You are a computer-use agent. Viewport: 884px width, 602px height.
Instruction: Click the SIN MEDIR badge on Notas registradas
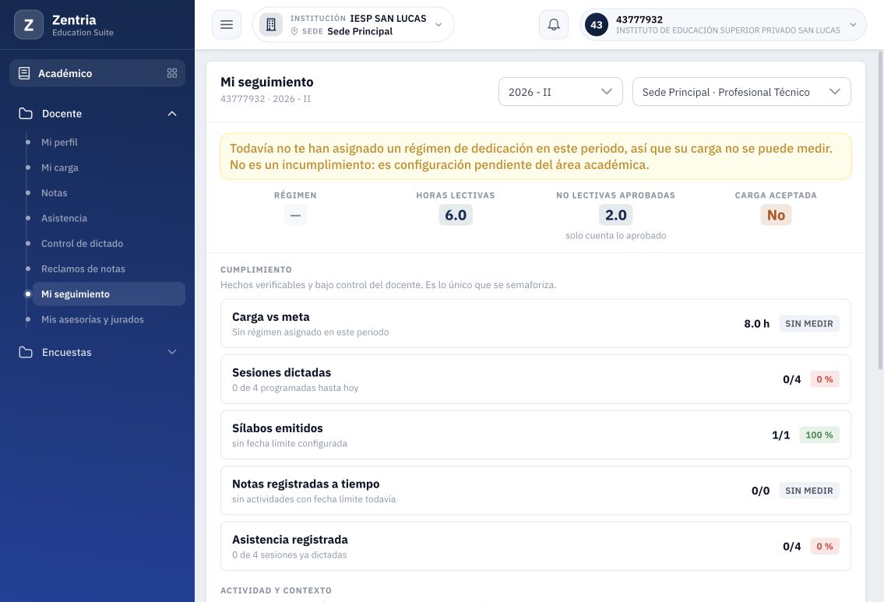pyautogui.click(x=809, y=491)
